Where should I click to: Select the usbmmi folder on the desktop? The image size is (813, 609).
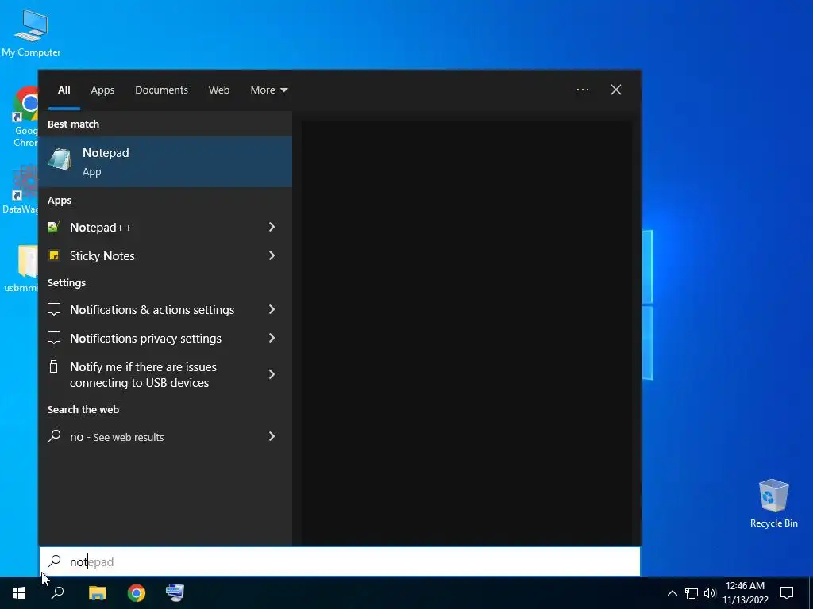pyautogui.click(x=21, y=268)
